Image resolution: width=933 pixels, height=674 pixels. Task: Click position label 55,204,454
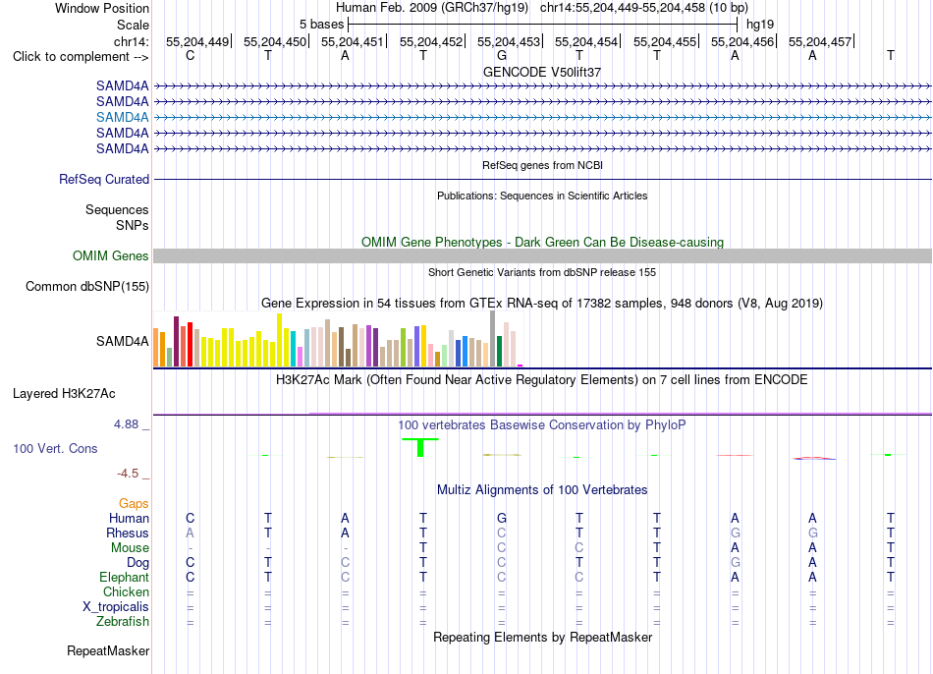click(x=586, y=41)
